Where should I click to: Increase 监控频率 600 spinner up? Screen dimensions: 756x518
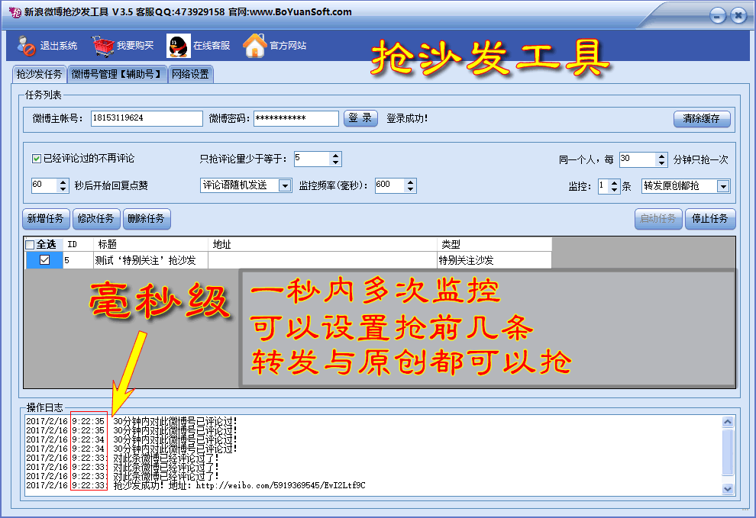(x=410, y=182)
